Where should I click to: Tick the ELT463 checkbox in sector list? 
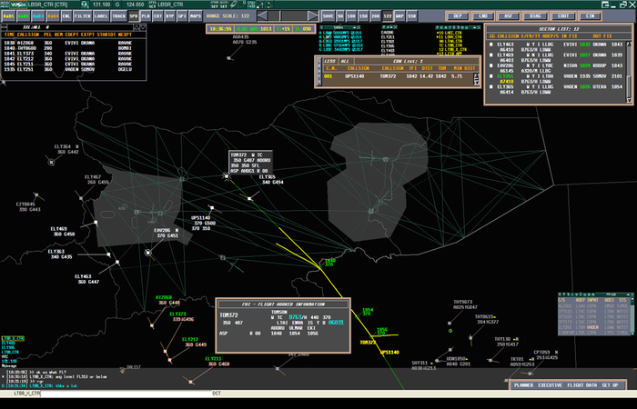491,45
